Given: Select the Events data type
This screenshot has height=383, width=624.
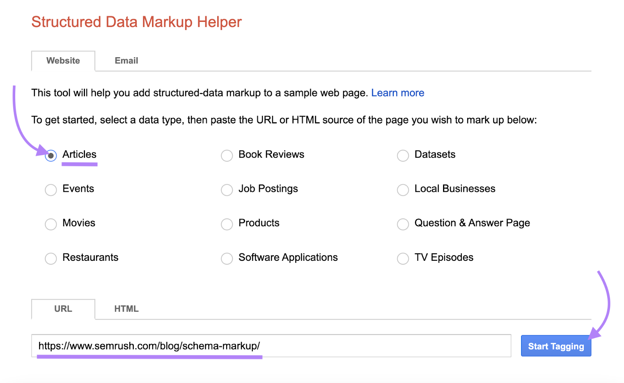Looking at the screenshot, I should [51, 190].
